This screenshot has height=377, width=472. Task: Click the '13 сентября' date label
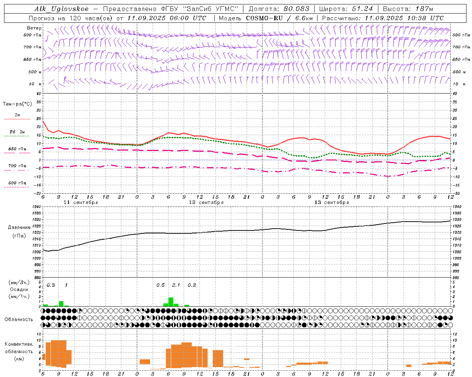point(332,202)
